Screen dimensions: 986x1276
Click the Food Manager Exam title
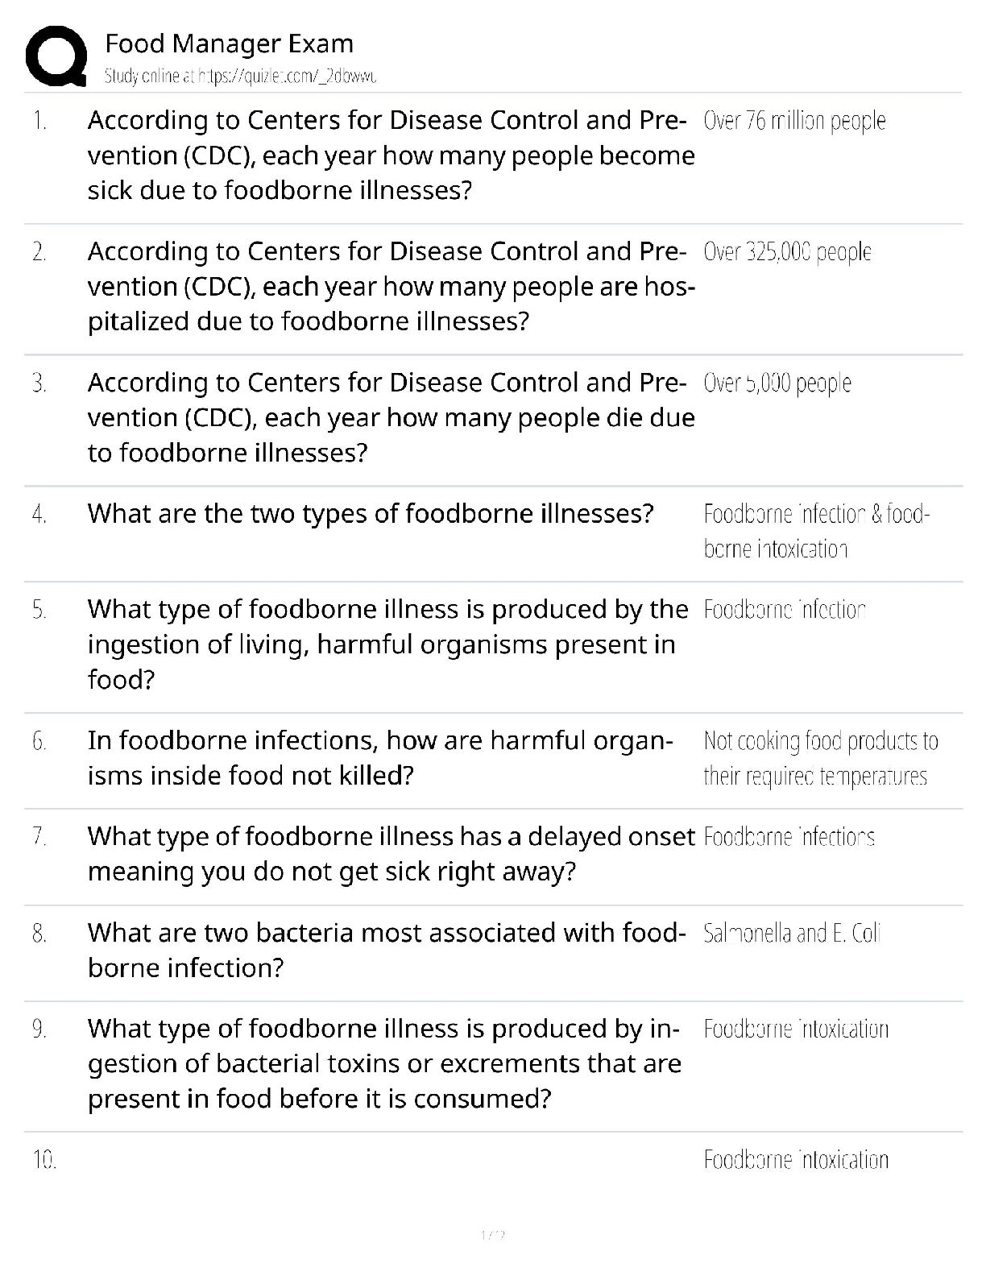tap(229, 43)
